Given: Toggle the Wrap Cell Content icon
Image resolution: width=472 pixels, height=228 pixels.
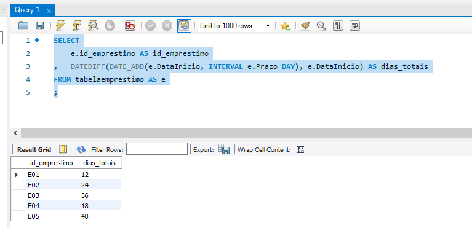Looking at the screenshot, I should (300, 149).
